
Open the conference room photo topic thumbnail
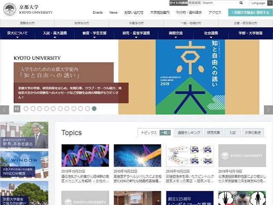tap(137, 198)
